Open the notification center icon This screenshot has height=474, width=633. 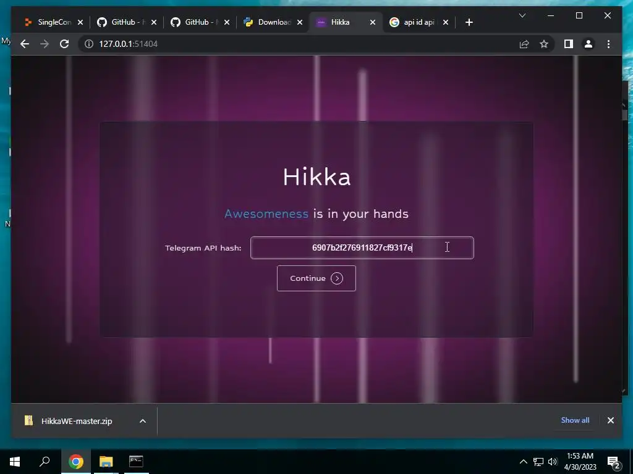coord(614,462)
